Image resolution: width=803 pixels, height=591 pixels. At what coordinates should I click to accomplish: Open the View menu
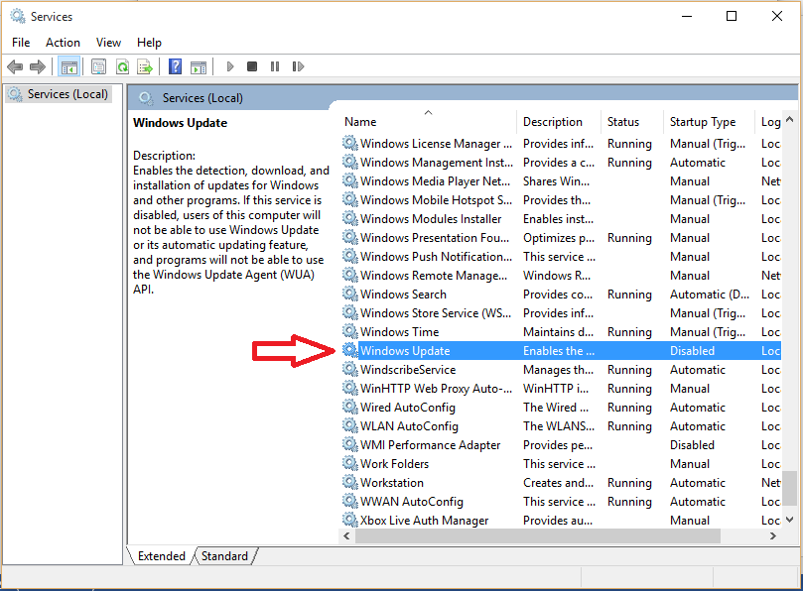[x=108, y=43]
